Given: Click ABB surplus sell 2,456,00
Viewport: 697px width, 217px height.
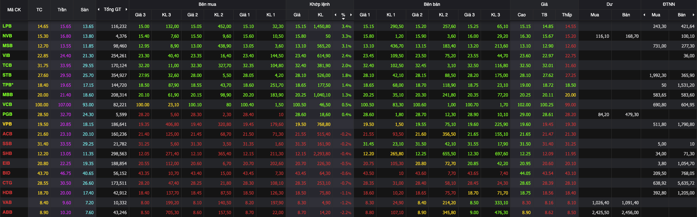Looking at the screenshot, I should (630, 213).
